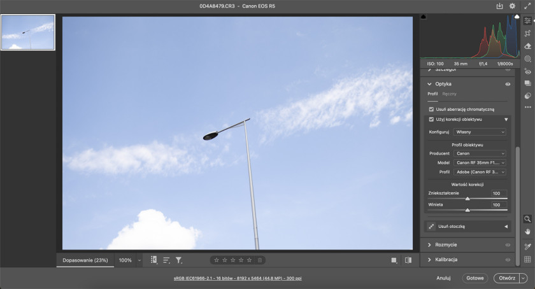Click the Winieta slider handle
Screen dimensions: 535x289
click(467, 210)
